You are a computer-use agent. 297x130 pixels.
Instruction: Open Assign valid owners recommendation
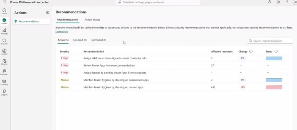pyautogui.click(x=115, y=58)
